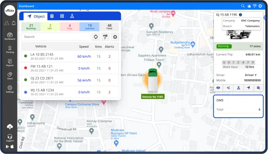This screenshot has height=154, width=268.
Task: Open the Reports section in sidebar
Action: pyautogui.click(x=10, y=62)
